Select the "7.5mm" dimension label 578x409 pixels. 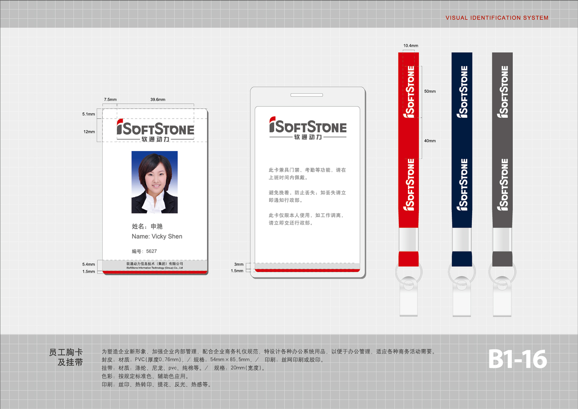(110, 99)
